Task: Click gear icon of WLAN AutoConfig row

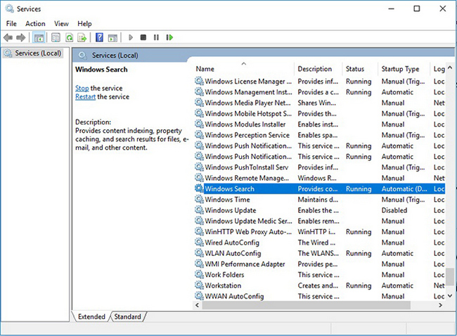Action: 199,253
